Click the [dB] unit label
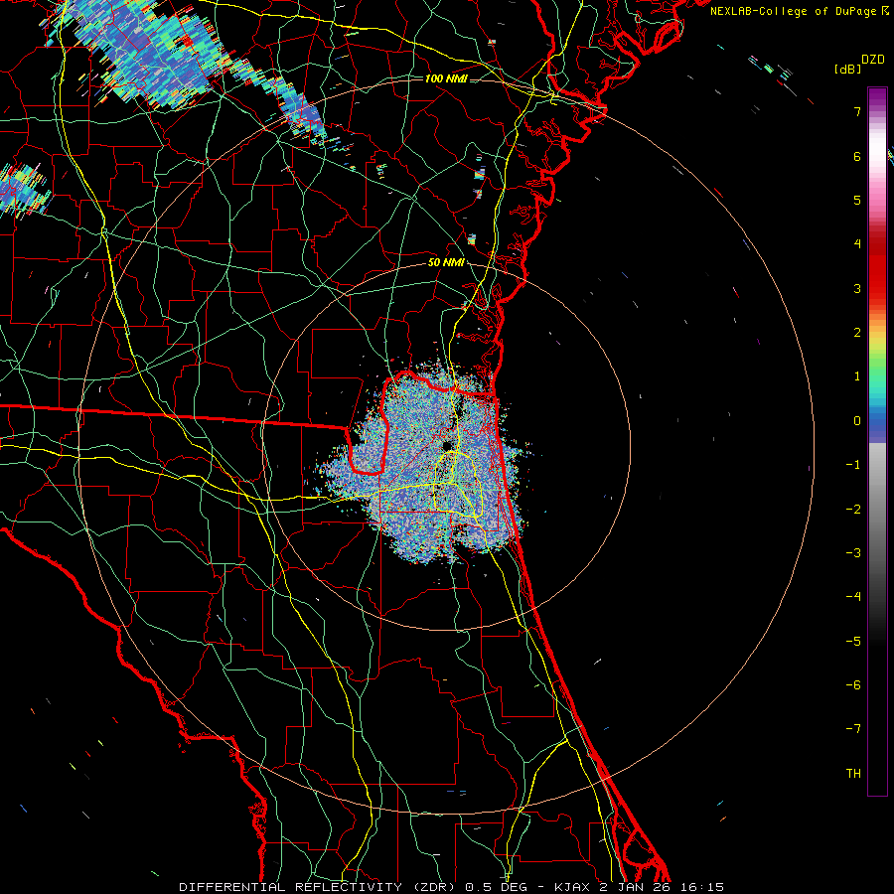 [x=848, y=70]
